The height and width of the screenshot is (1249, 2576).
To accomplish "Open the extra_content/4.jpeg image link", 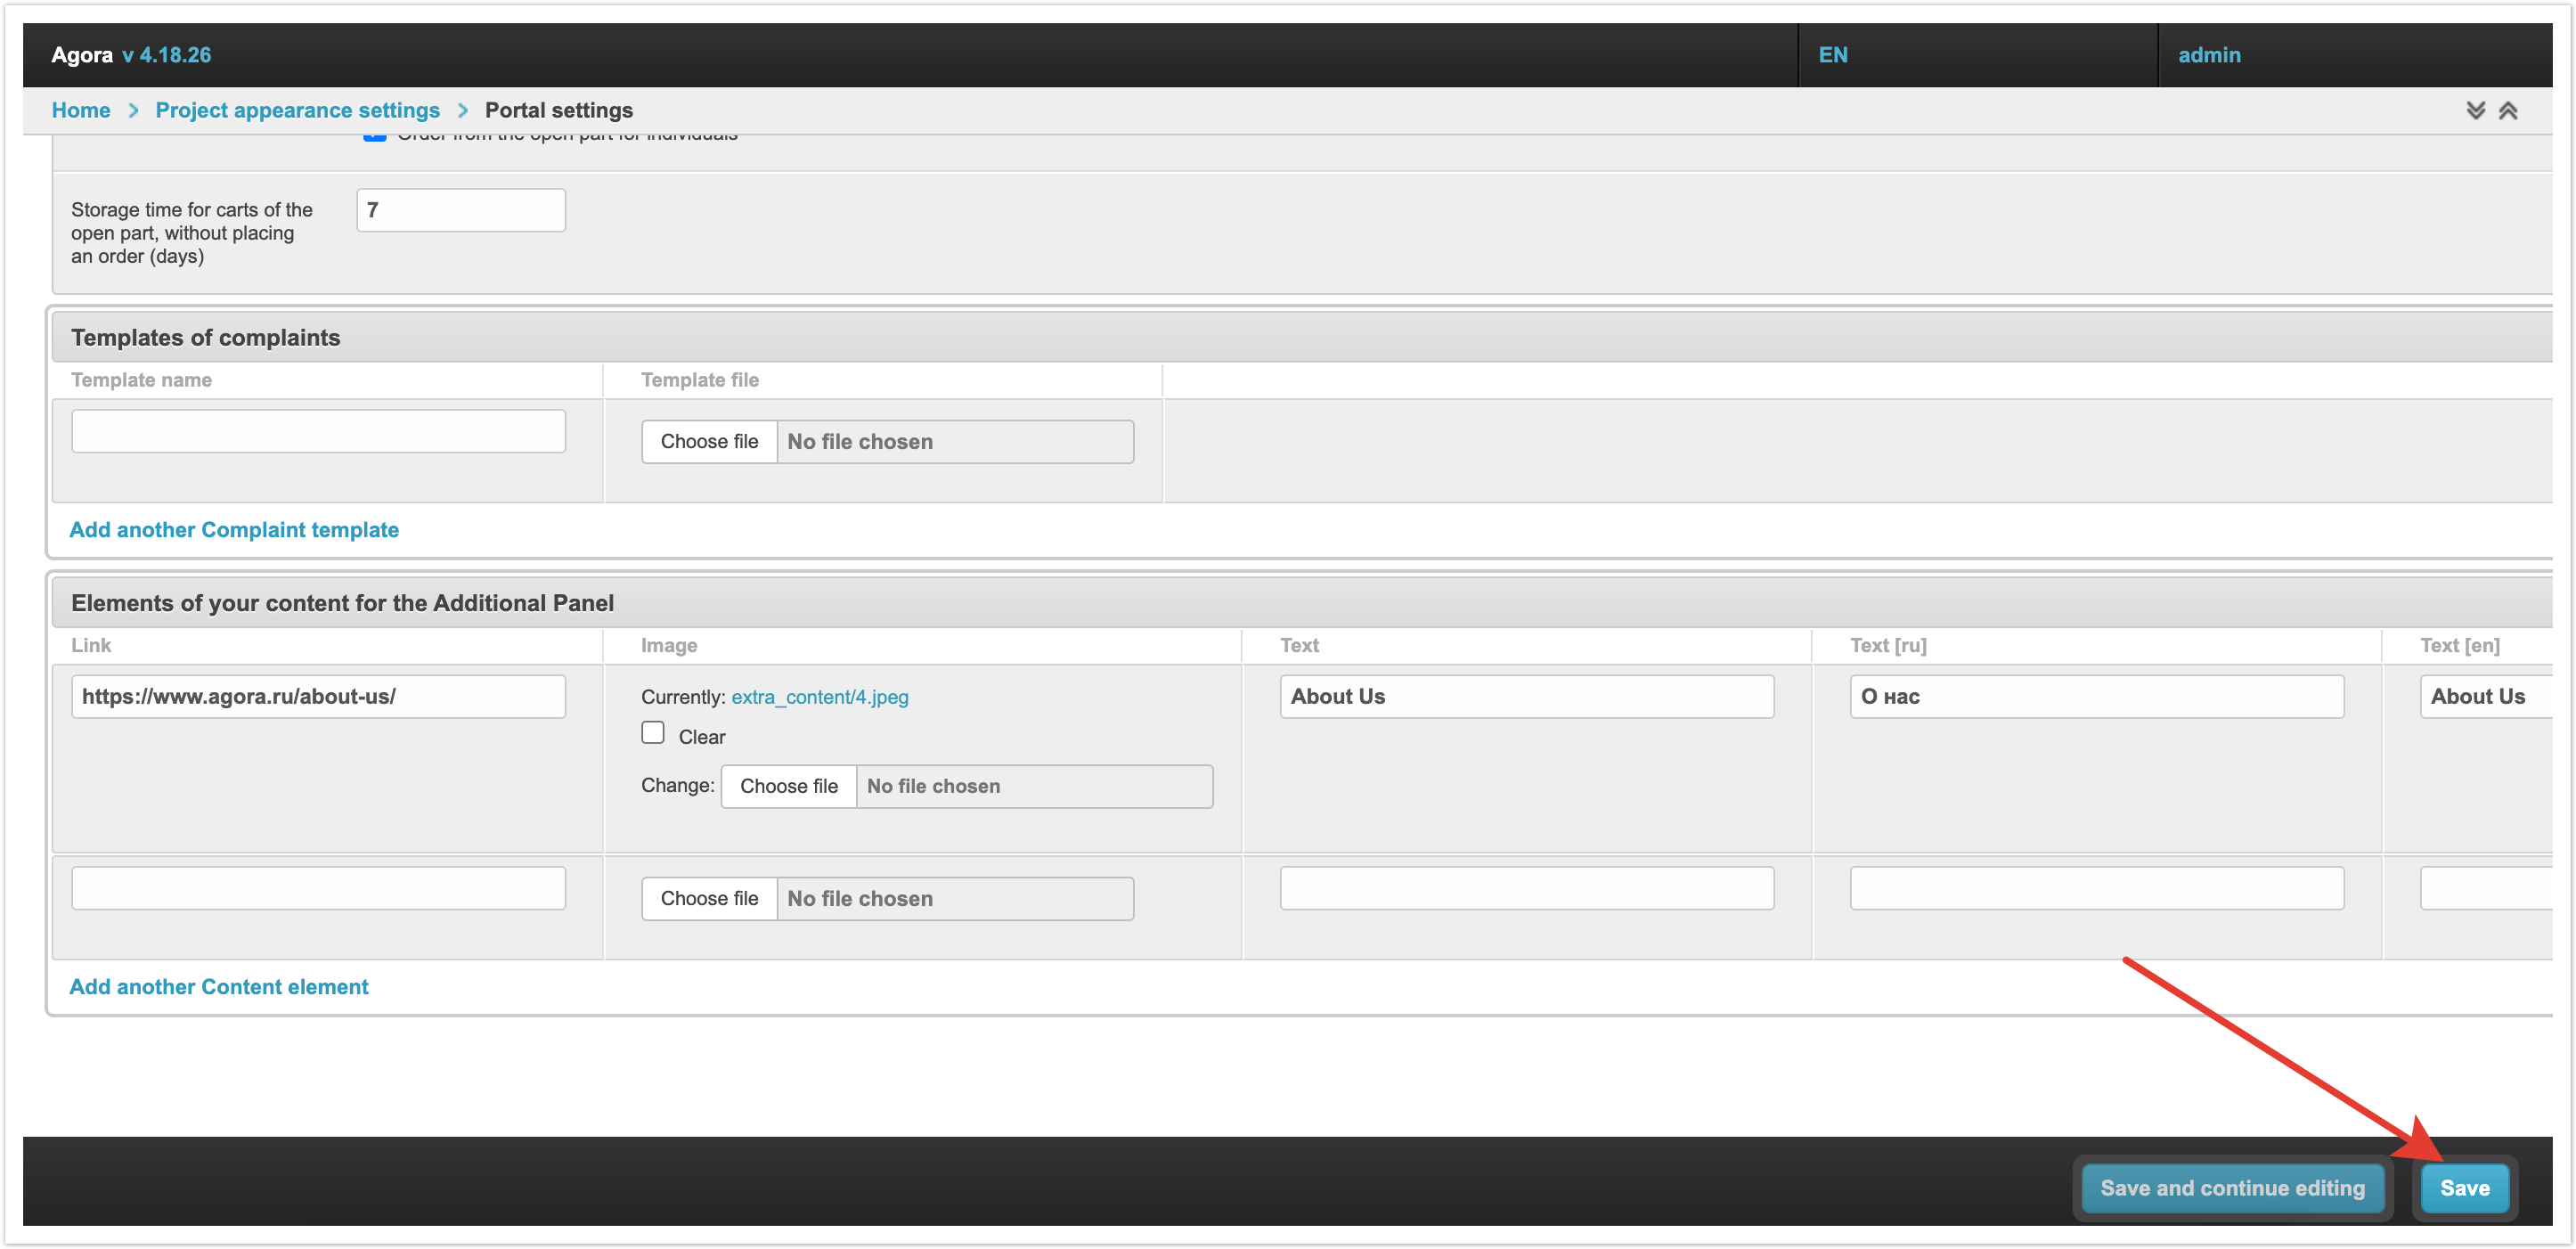I will 819,696.
